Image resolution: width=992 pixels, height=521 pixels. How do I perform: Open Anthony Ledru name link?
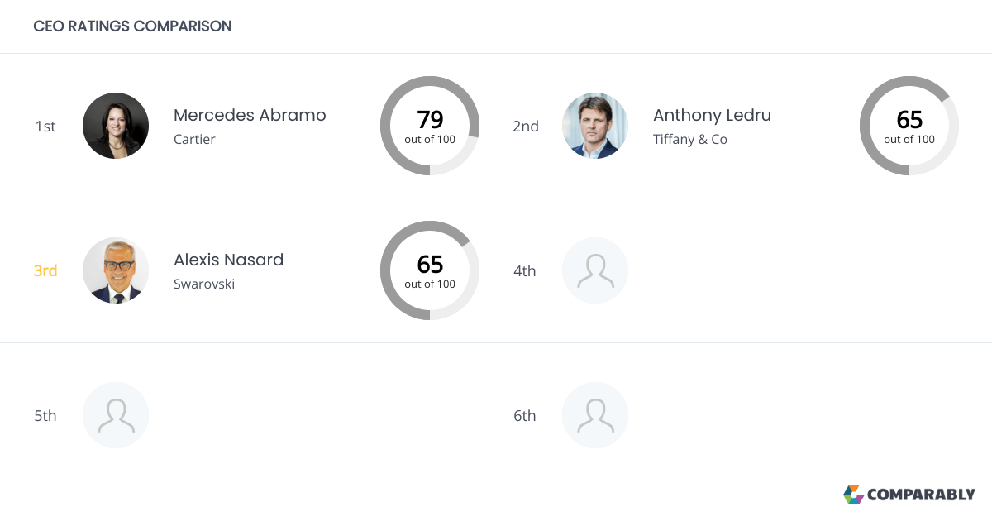712,115
